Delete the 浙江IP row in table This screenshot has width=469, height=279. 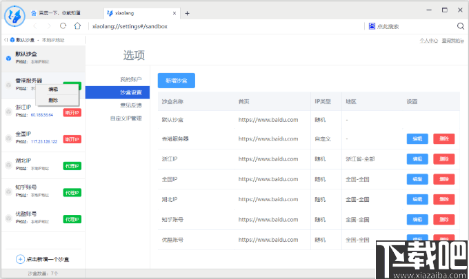[x=444, y=159]
